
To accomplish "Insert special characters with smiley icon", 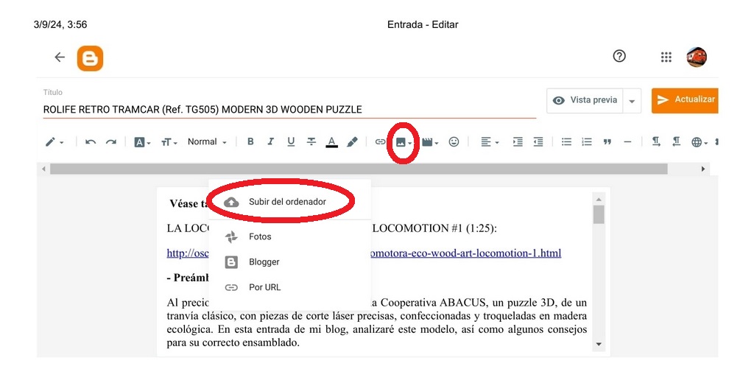I will [454, 142].
